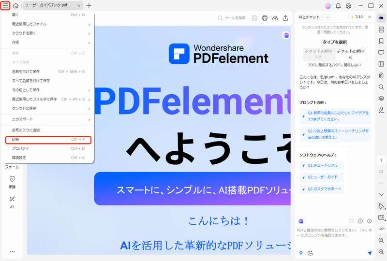Start a new chat plus-circle icon
Screen dimensions: 387x261
[x=370, y=221]
